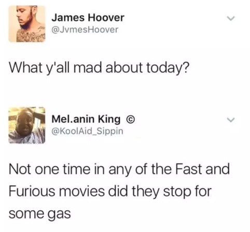Open the @KoolAid_Sippin handle link
Viewport: 250px width, 232px height.
87,131
